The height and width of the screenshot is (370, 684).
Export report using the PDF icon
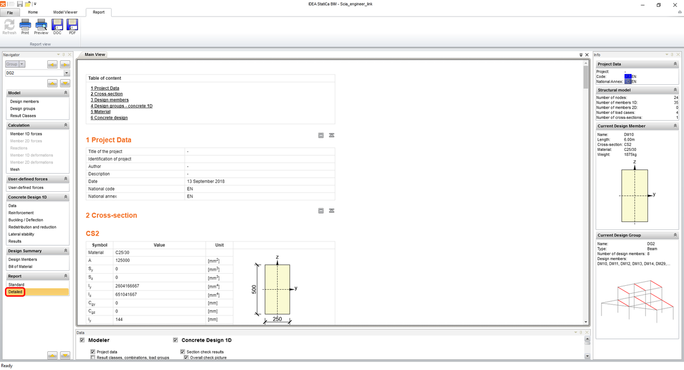coord(72,26)
